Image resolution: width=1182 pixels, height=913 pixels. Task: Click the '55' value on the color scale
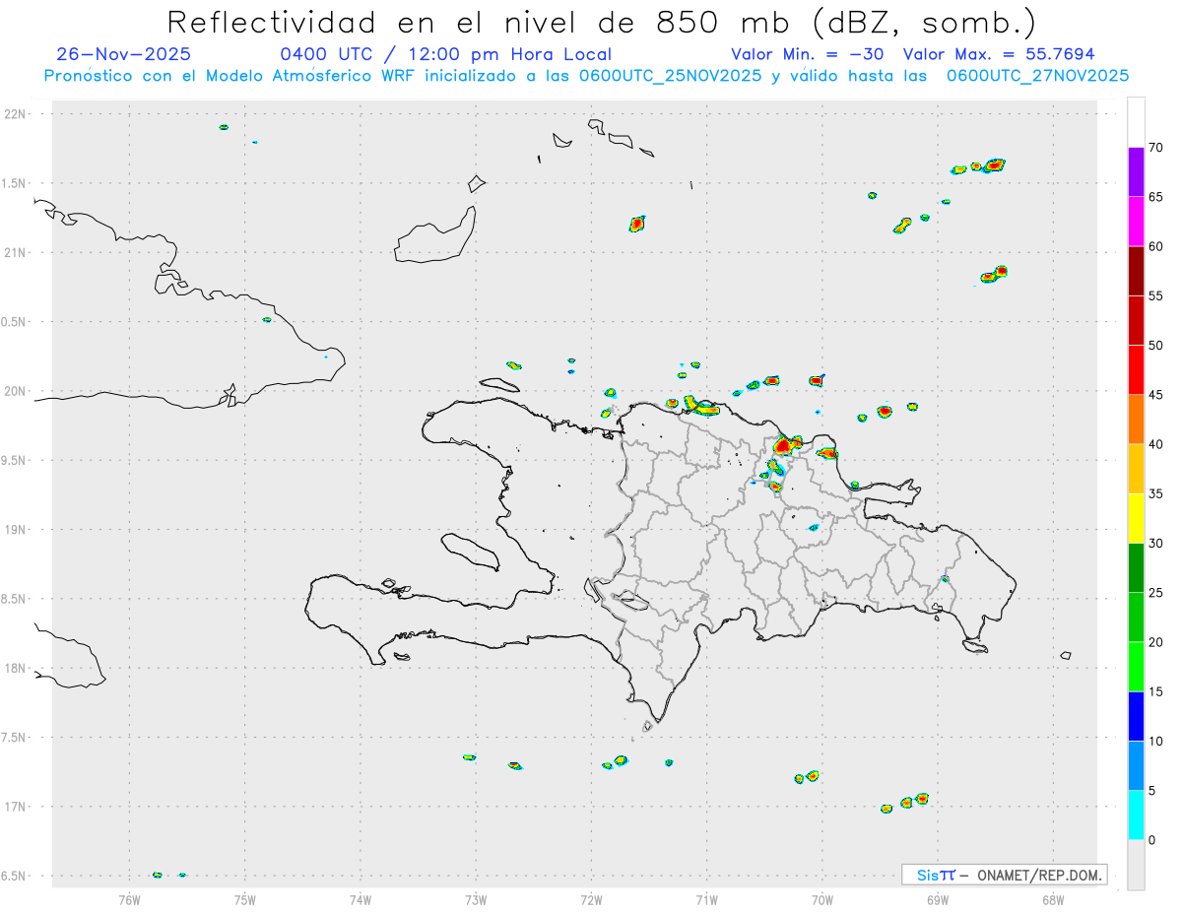pyautogui.click(x=1156, y=295)
